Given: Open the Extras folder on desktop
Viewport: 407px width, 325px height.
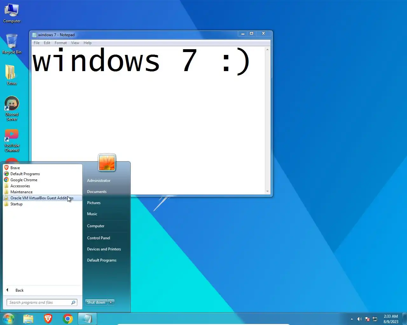Looking at the screenshot, I should click(x=12, y=75).
